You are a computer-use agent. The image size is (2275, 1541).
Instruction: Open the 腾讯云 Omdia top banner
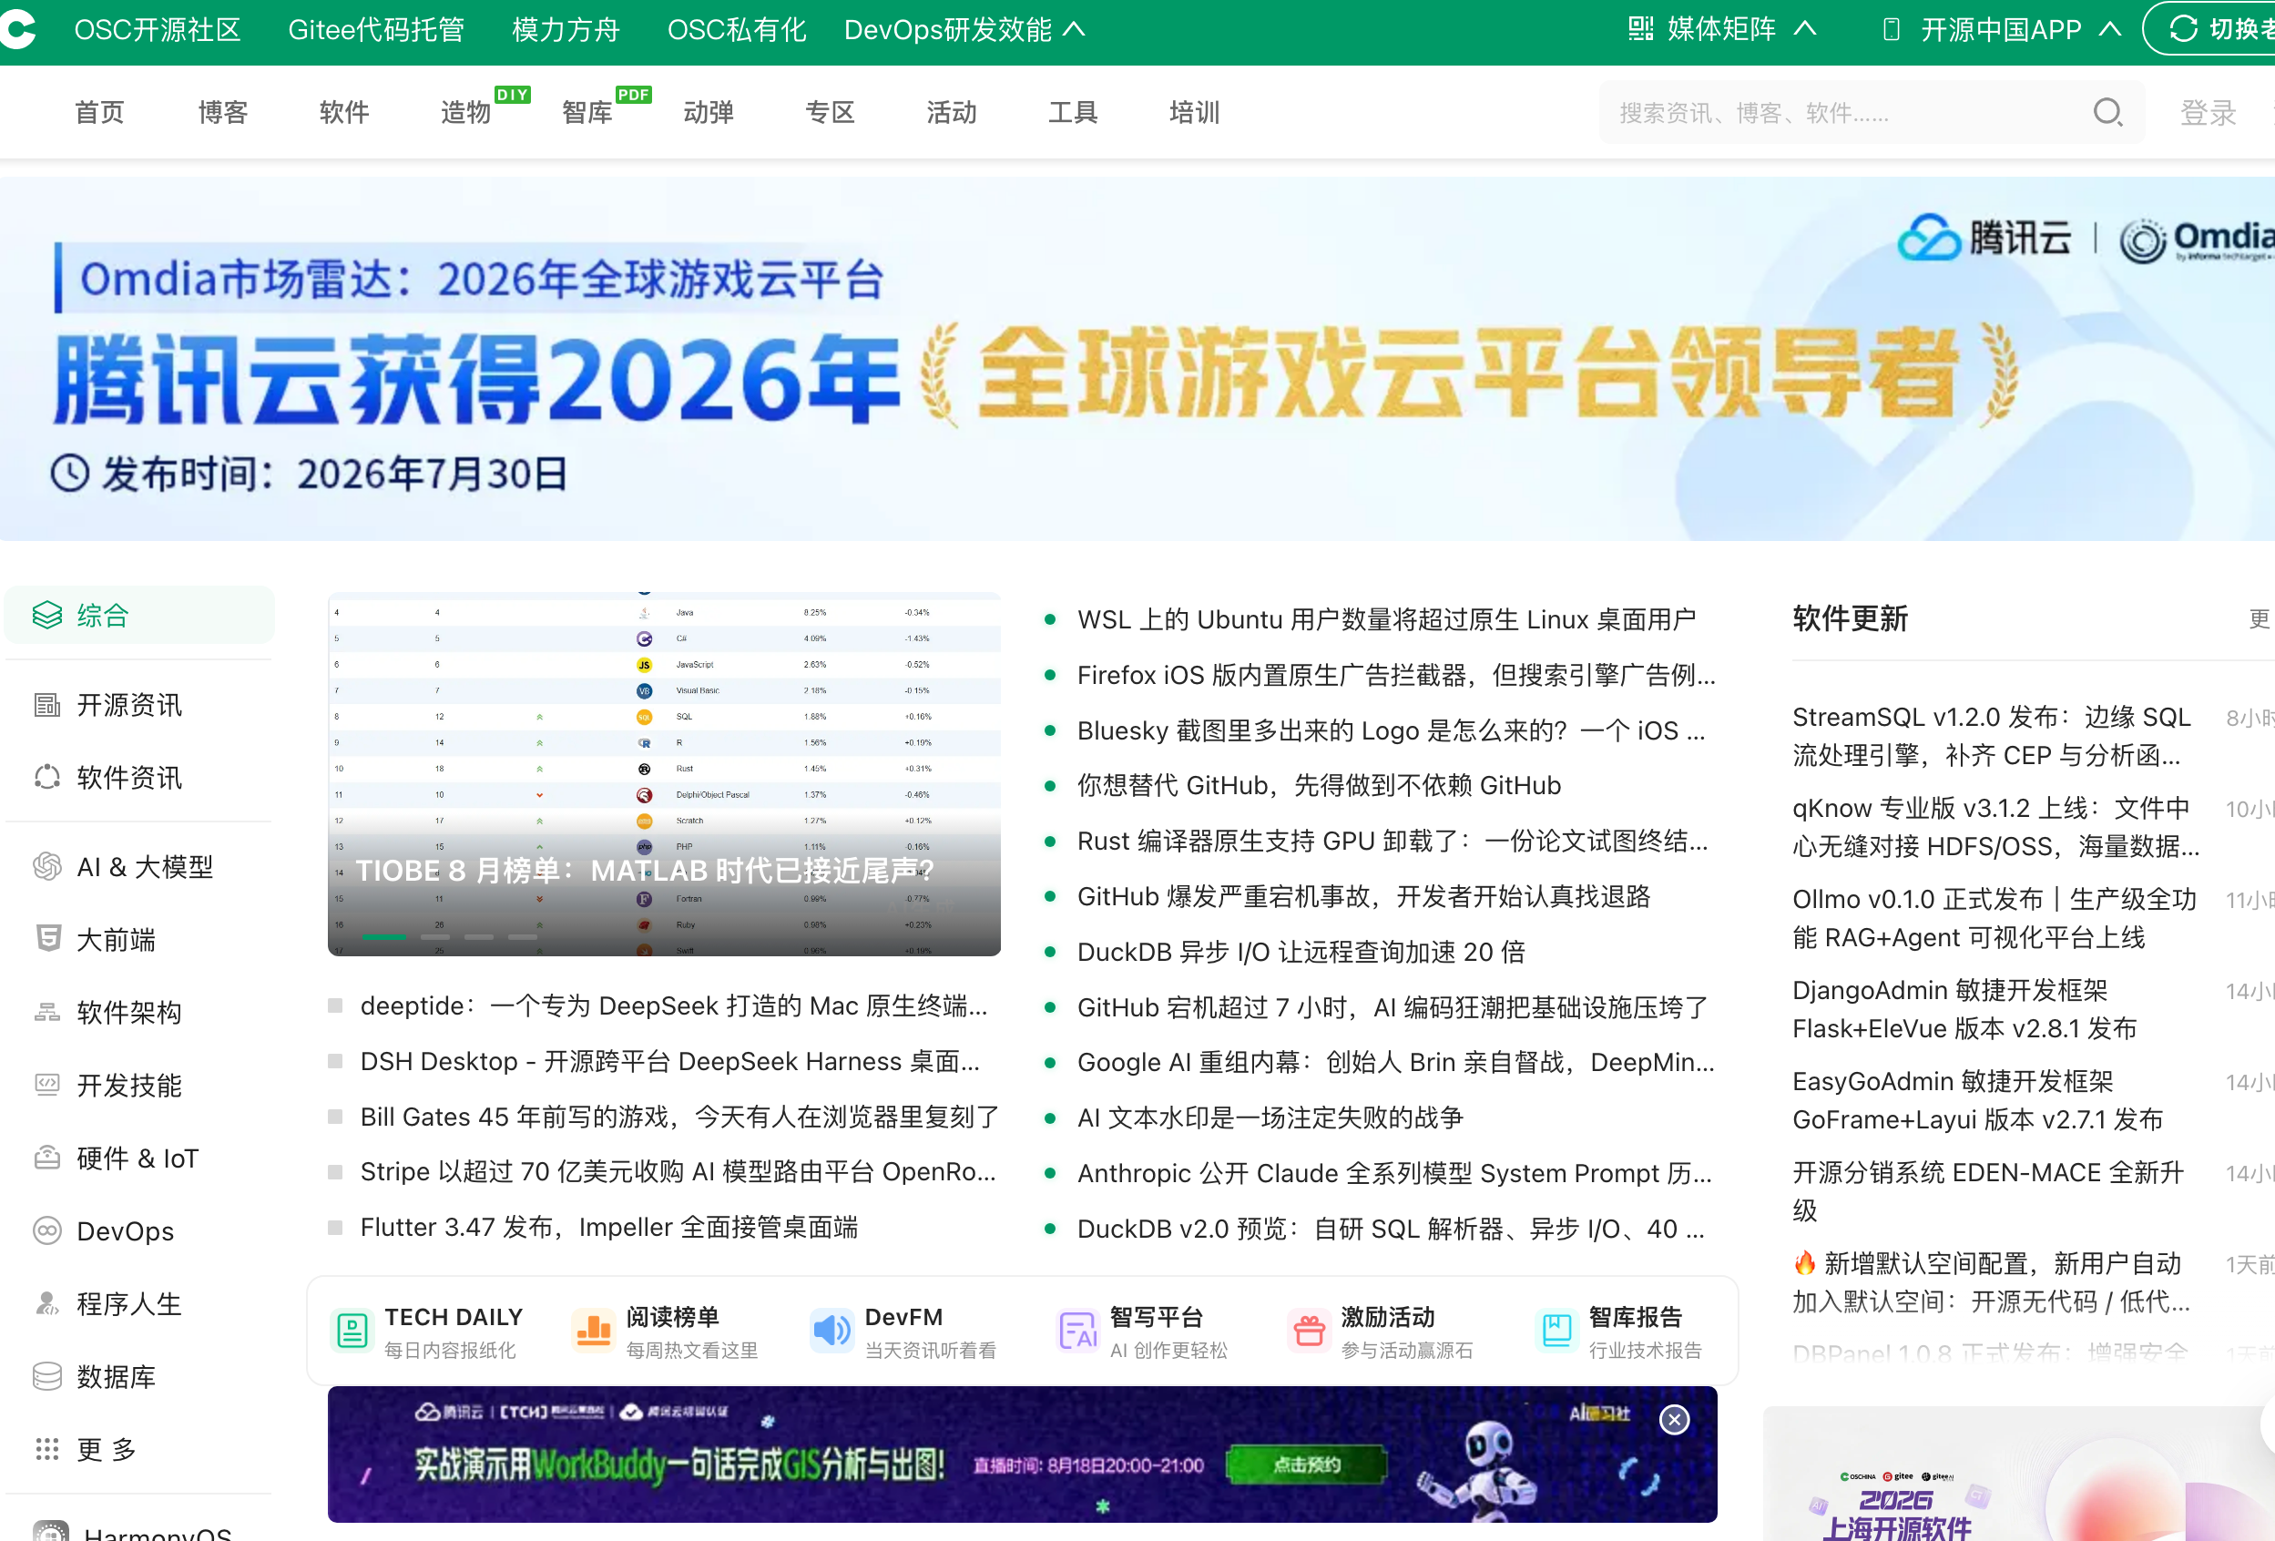[x=1137, y=358]
